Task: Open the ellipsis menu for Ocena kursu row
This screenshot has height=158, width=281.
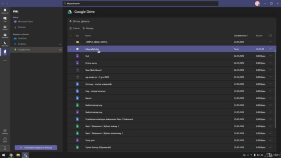Action: point(270,63)
